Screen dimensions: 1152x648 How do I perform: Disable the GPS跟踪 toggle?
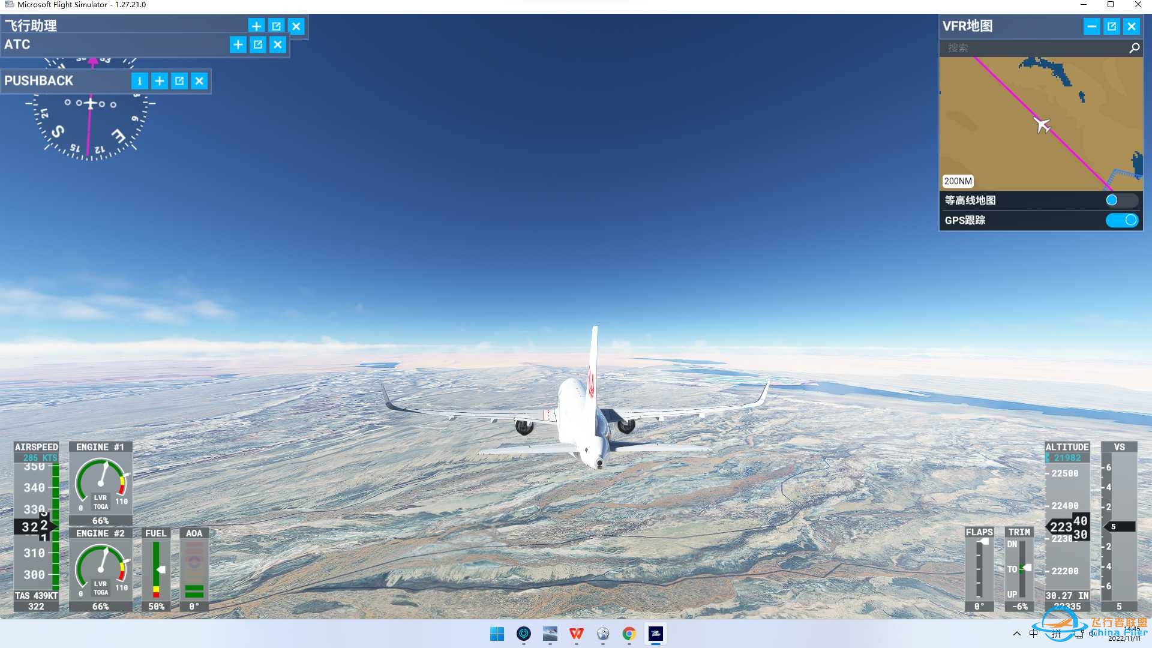click(x=1121, y=220)
